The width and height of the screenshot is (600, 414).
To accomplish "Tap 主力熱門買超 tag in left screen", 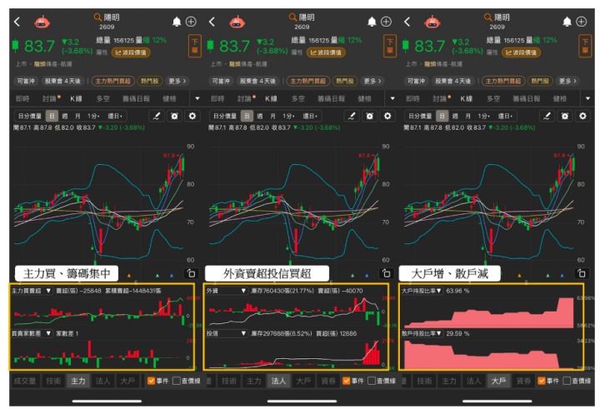I will click(112, 81).
